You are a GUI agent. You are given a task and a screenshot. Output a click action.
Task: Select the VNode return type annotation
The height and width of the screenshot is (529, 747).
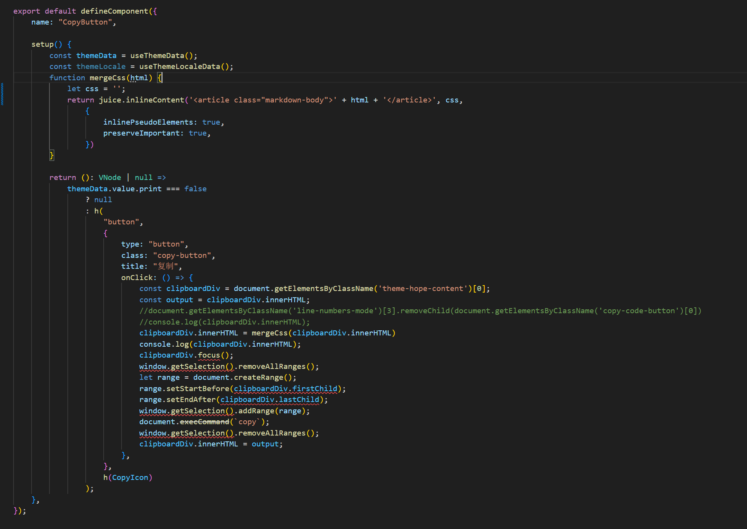(x=110, y=177)
